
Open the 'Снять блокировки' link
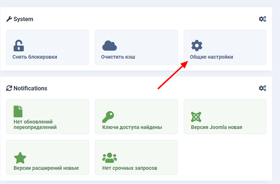47,47
